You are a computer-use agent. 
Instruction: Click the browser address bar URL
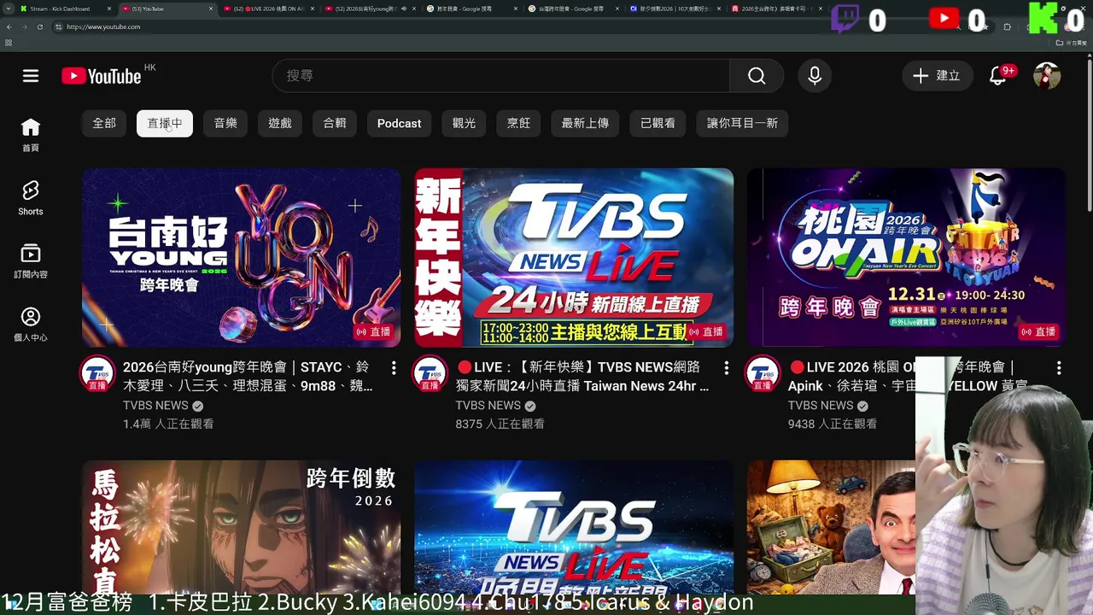[103, 26]
